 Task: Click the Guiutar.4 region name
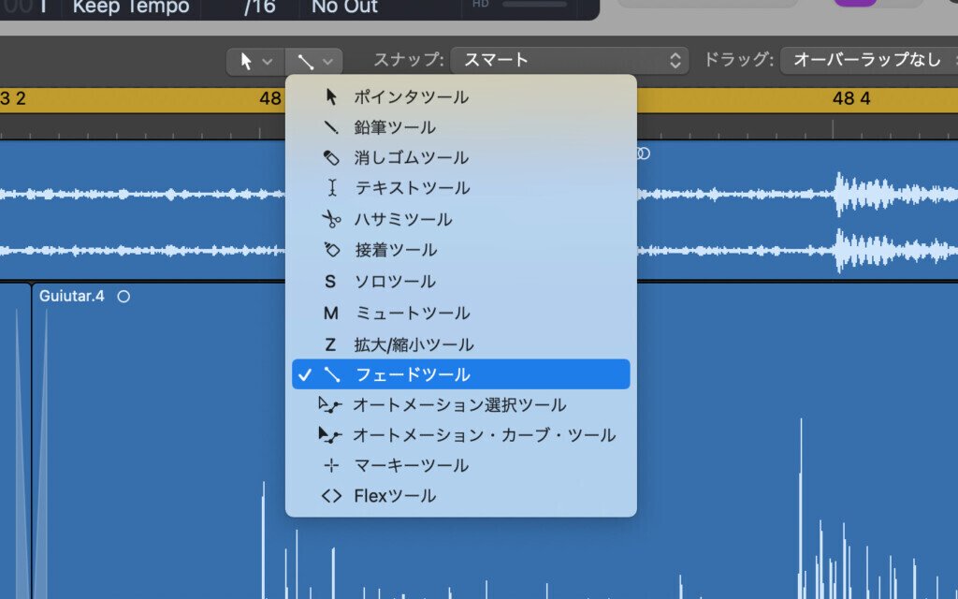(71, 296)
